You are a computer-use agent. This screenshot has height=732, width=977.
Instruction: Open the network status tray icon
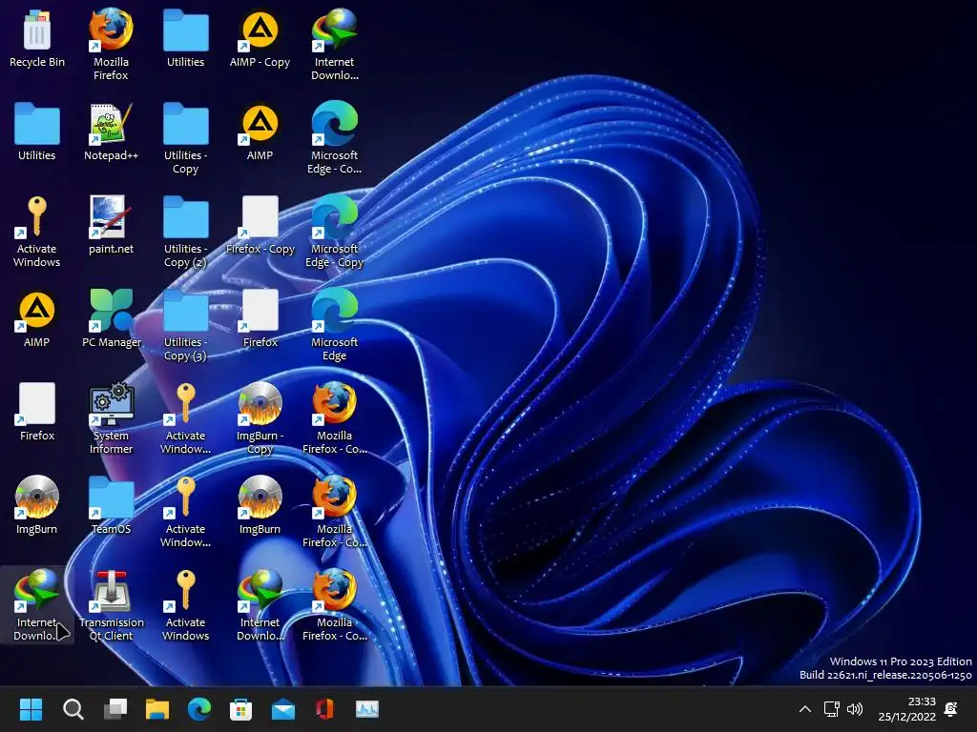click(831, 709)
